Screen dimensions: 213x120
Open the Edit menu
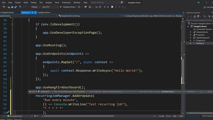(4, 2)
